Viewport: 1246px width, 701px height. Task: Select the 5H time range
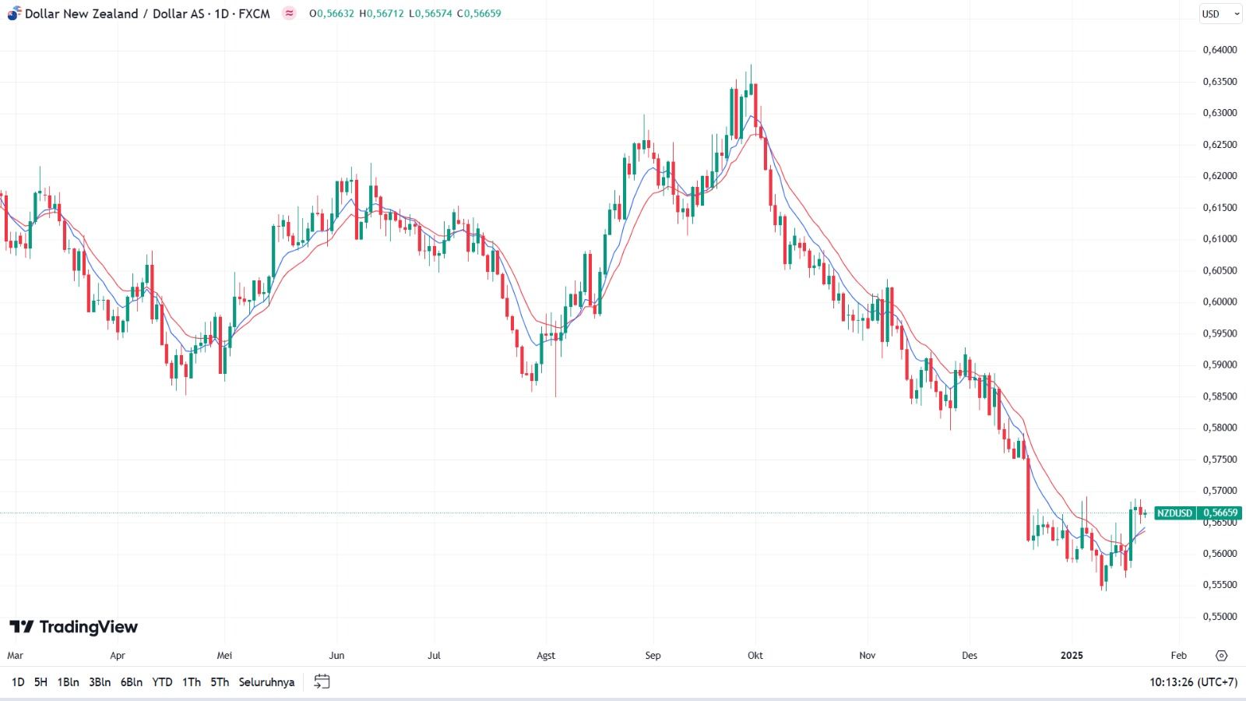40,682
